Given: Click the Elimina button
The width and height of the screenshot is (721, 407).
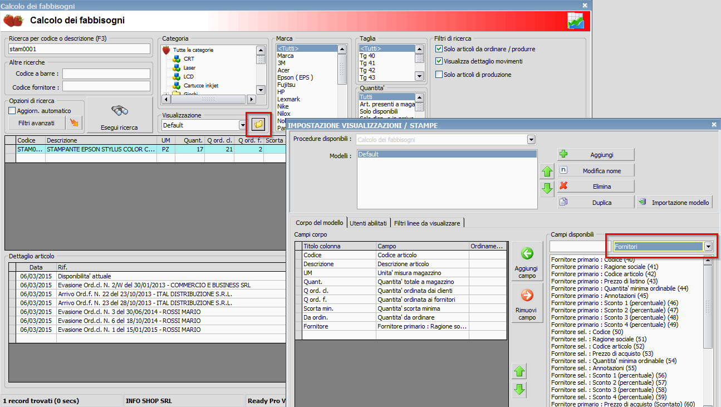Looking at the screenshot, I should coord(596,187).
